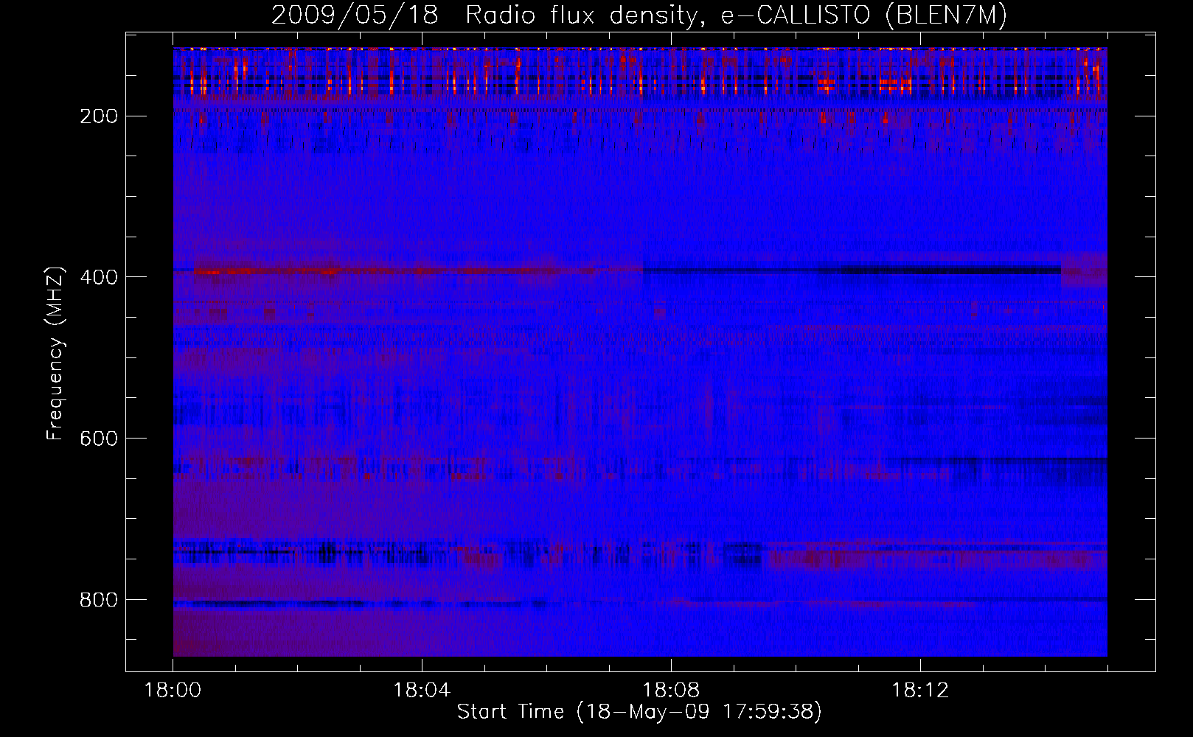The image size is (1193, 737).
Task: Click the 18:12 time tick label
Action: click(x=920, y=691)
